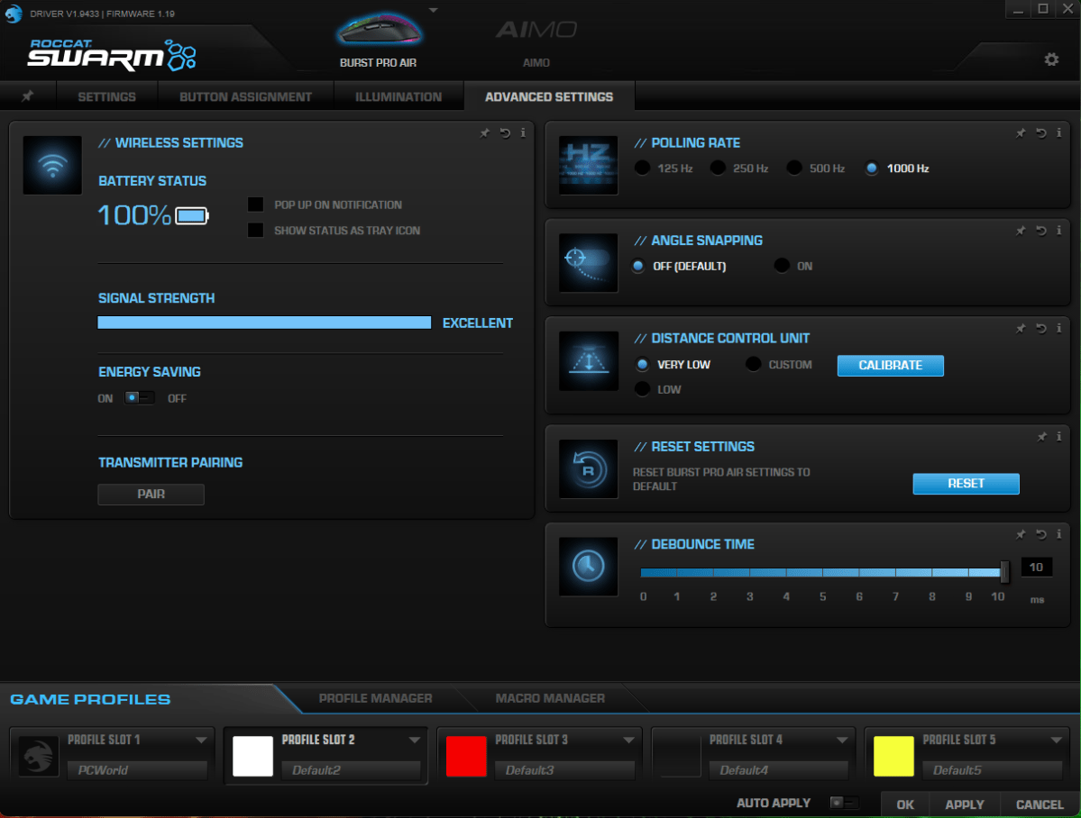
Task: Pin the Polling Rate panel
Action: pyautogui.click(x=1021, y=133)
